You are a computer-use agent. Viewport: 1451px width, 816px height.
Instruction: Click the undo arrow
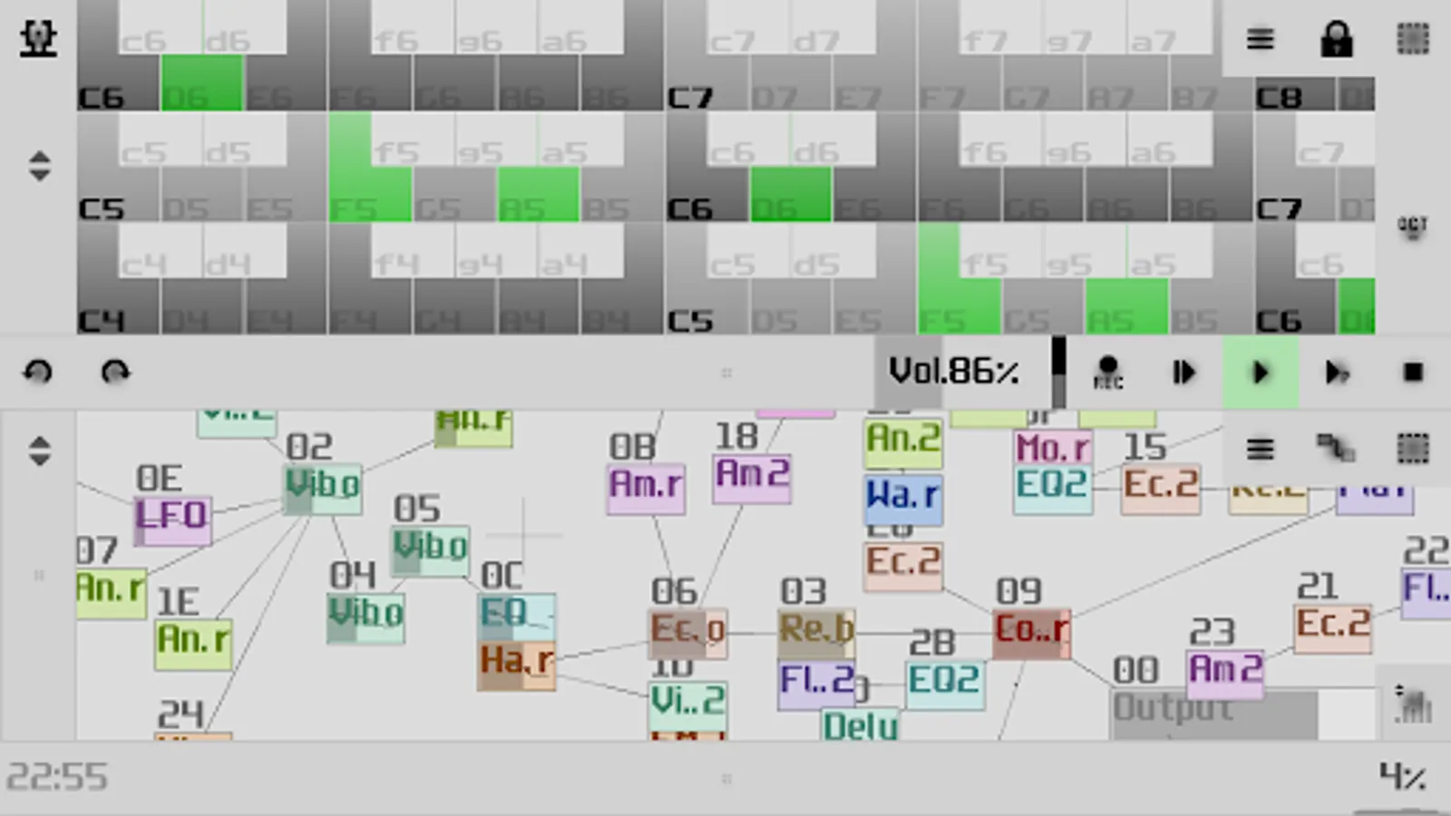point(38,372)
